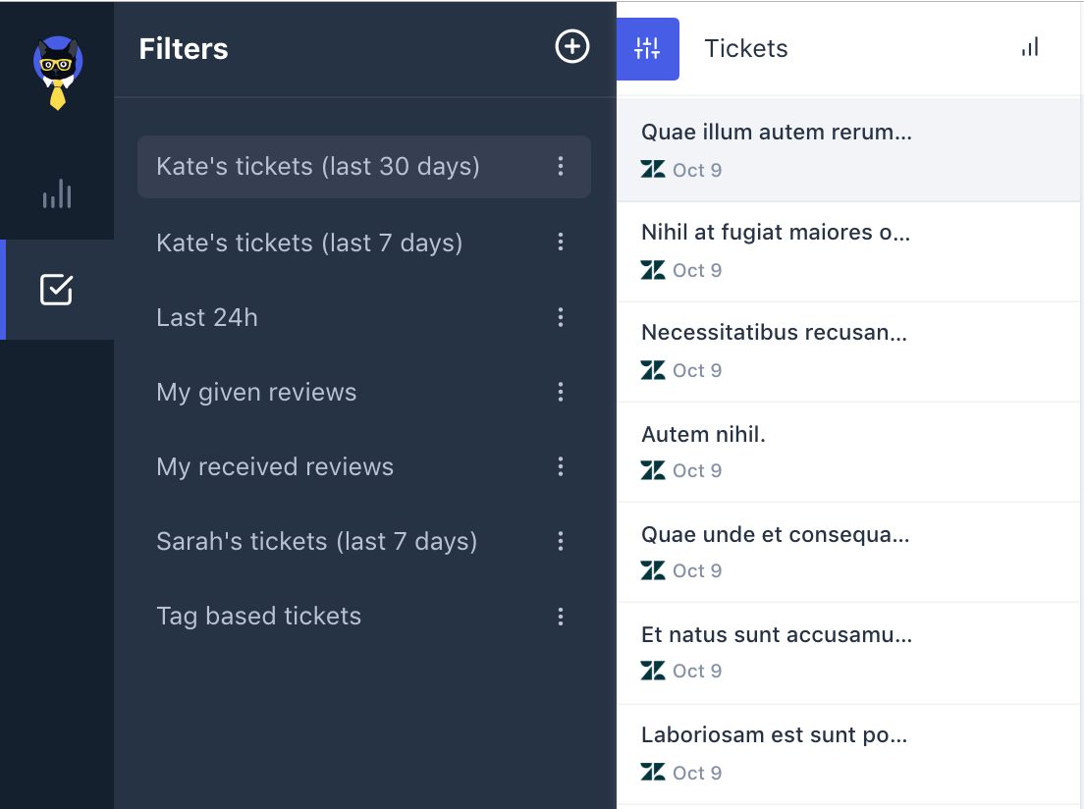Open options menu for Sarah's tickets filter
This screenshot has width=1084, height=809.
tap(561, 541)
